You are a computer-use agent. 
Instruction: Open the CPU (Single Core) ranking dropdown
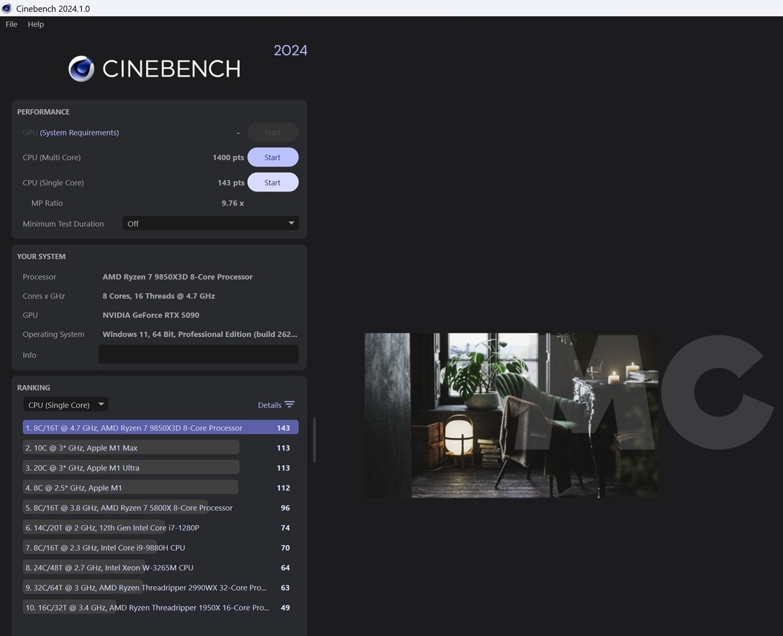(65, 405)
